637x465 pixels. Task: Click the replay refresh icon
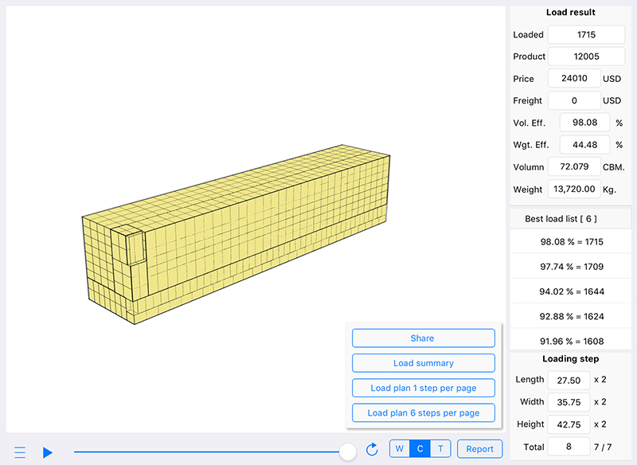pyautogui.click(x=372, y=450)
